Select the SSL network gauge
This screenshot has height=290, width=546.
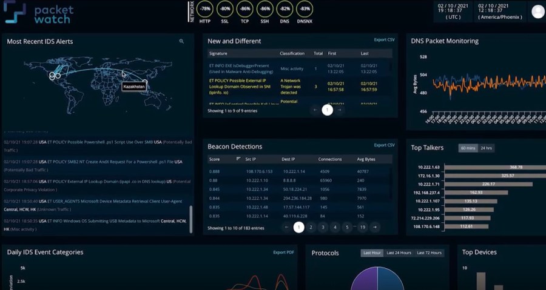[x=225, y=10]
